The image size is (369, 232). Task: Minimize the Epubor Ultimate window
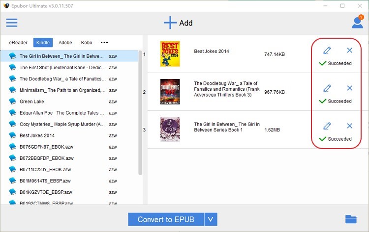[x=326, y=5]
